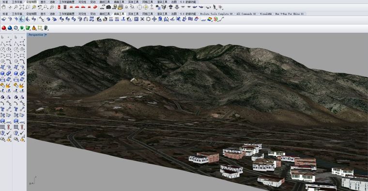
Task: Select the Polyline tool in first sidebar column
Action: [x=2, y=43]
